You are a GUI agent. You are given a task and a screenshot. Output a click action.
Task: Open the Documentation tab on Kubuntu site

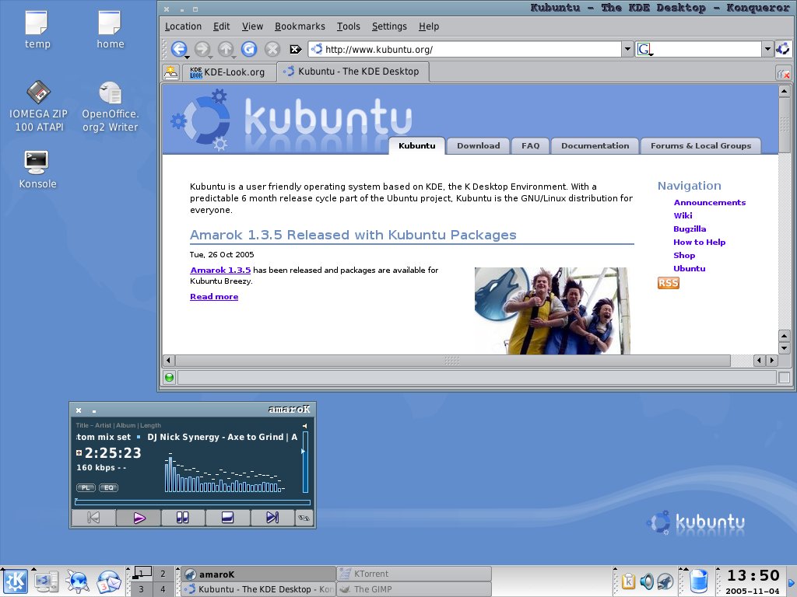(595, 145)
